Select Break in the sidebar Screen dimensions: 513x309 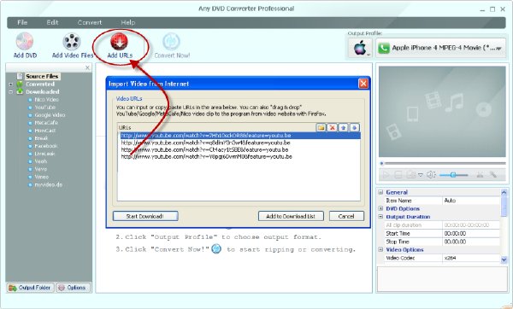(x=41, y=138)
